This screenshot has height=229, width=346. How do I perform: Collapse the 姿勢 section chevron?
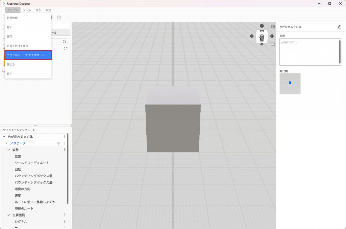click(x=9, y=150)
